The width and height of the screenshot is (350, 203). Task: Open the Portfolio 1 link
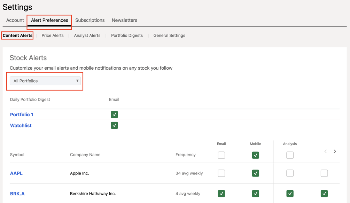22,114
